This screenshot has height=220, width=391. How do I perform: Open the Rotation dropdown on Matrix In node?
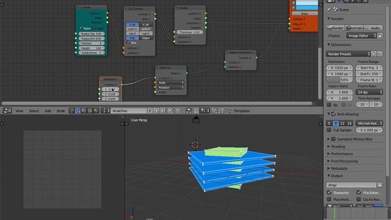(171, 87)
